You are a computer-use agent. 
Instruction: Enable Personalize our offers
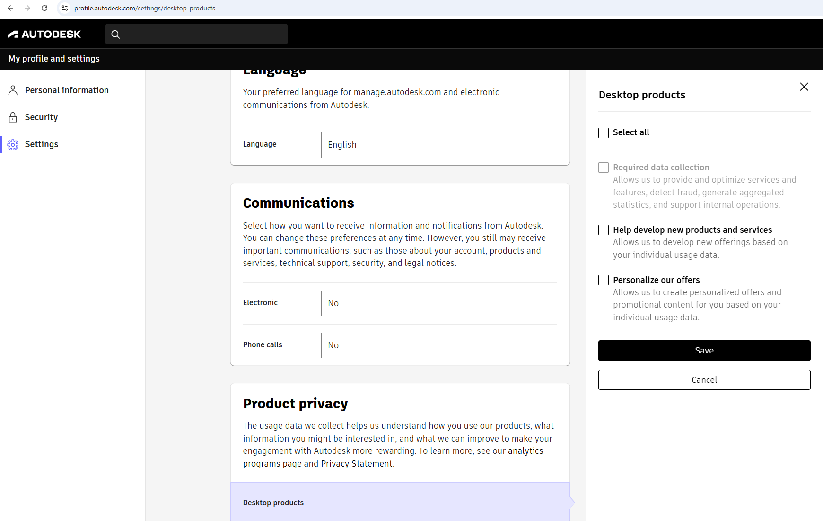coord(603,280)
